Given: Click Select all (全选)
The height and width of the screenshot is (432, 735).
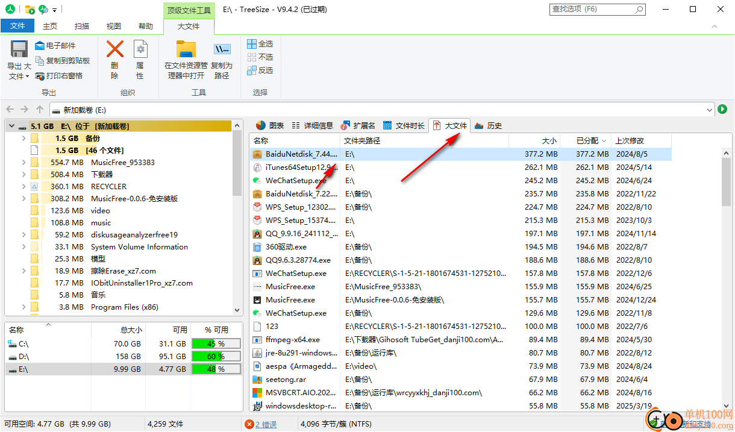Looking at the screenshot, I should 260,44.
